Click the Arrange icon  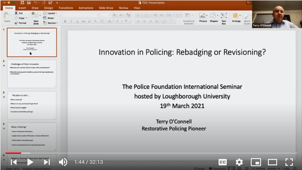coord(236,15)
